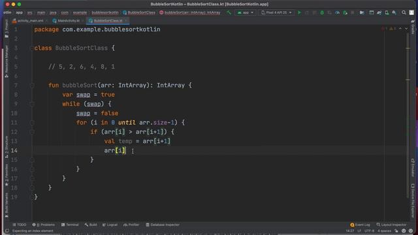Open the Event Log button
Viewport: 418px width, 235px height.
tap(360, 225)
